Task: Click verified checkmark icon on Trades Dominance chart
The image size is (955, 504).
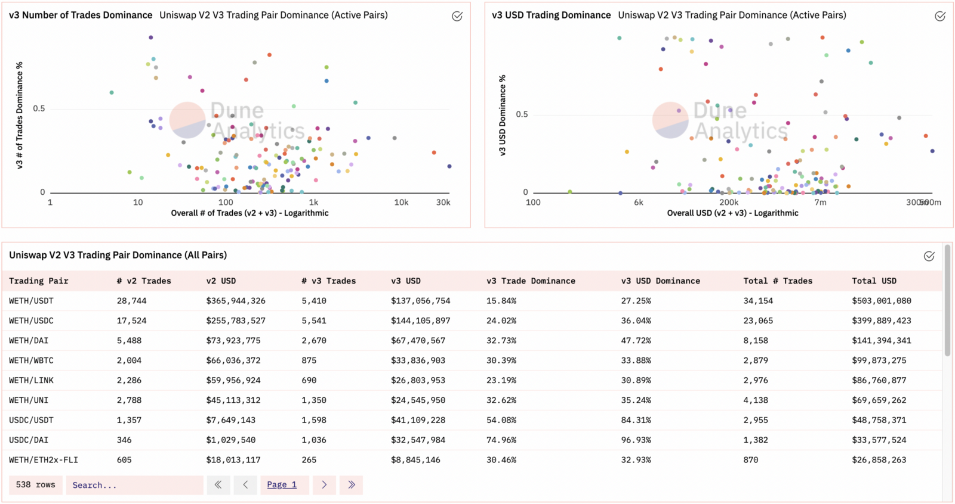Action: click(457, 16)
